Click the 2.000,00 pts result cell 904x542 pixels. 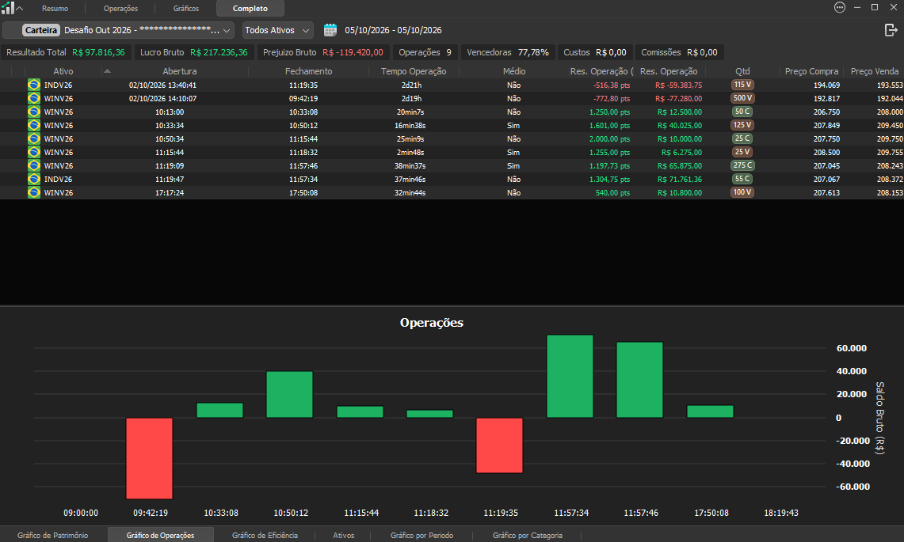(x=609, y=138)
